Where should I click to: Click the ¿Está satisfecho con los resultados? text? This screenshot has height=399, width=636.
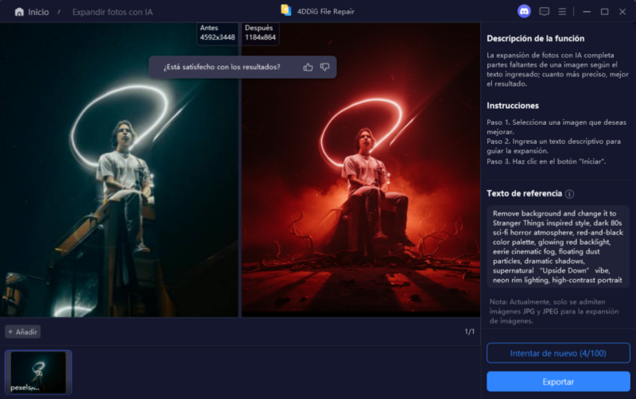coord(222,67)
